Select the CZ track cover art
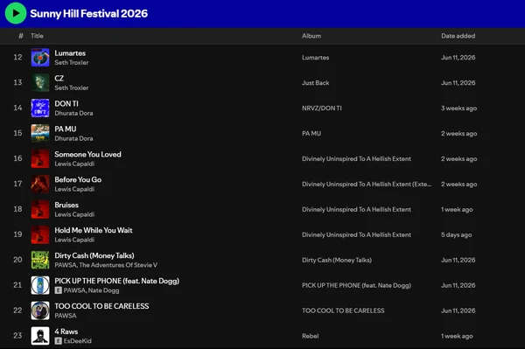 pyautogui.click(x=40, y=82)
